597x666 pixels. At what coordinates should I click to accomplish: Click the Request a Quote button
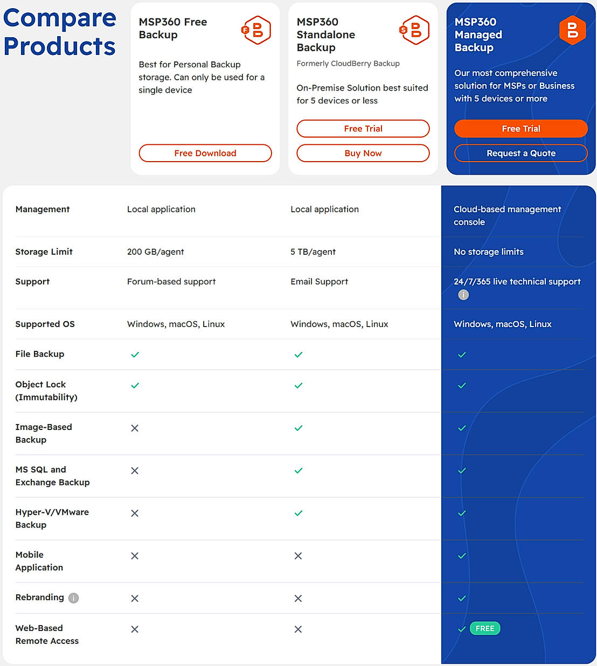(x=521, y=153)
